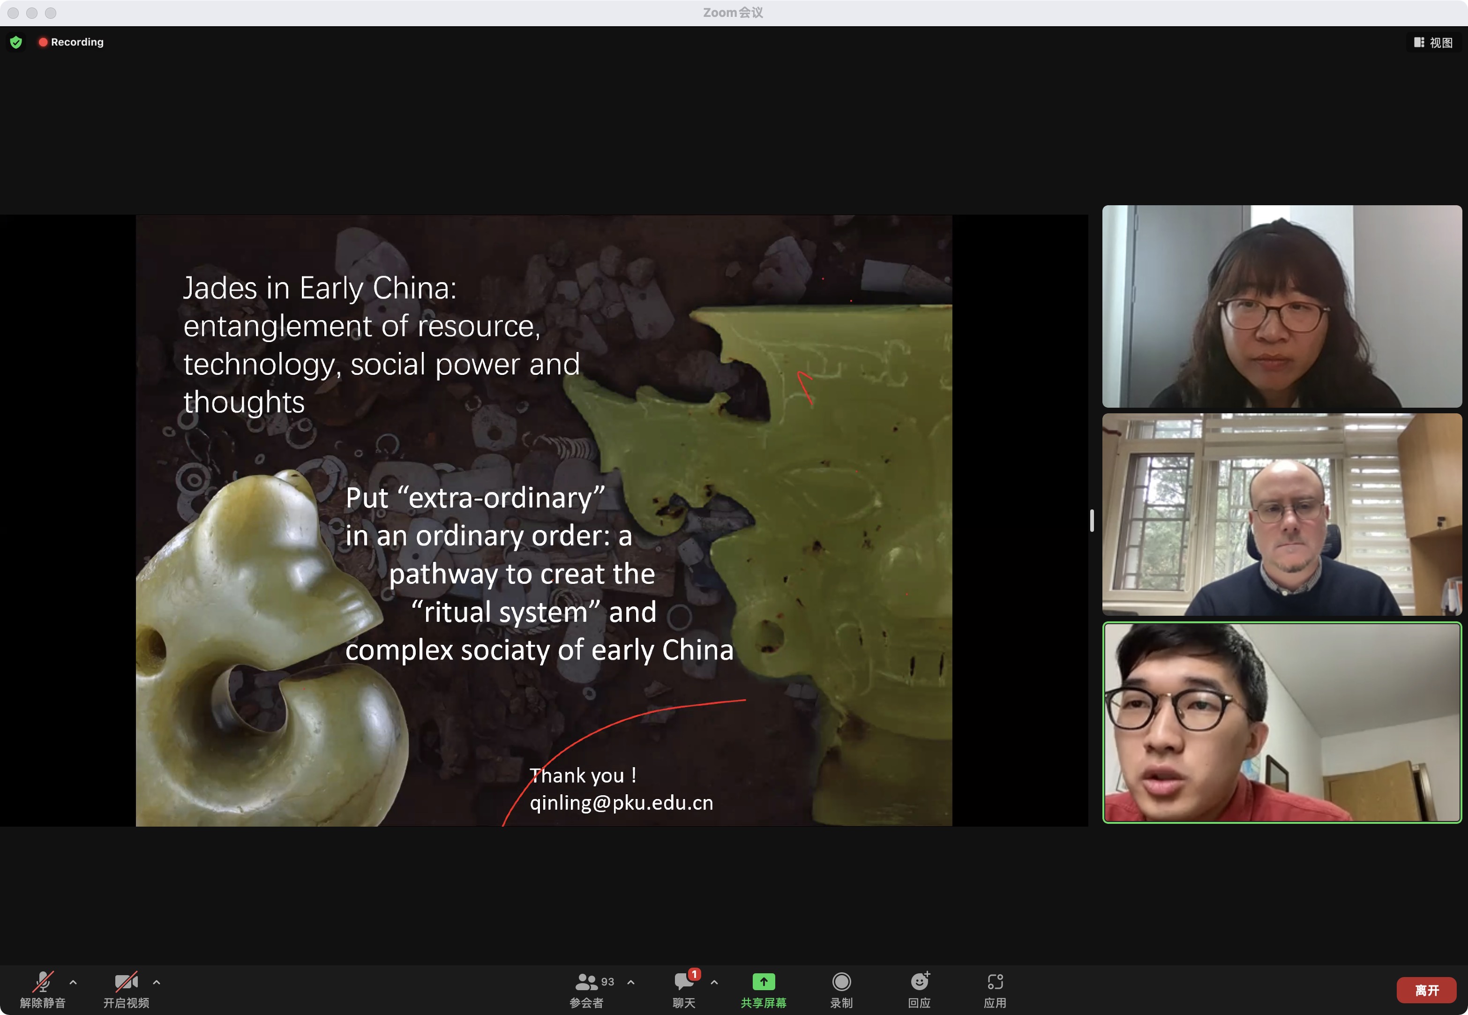
Task: Select the woman's video thumbnail
Action: tap(1281, 306)
